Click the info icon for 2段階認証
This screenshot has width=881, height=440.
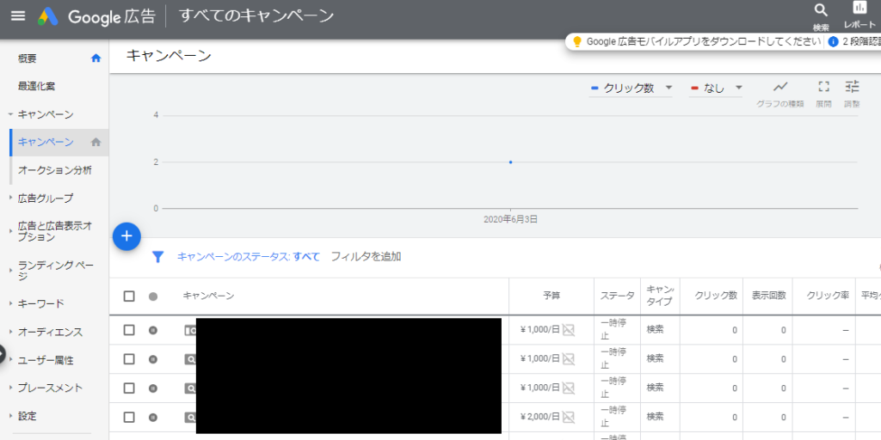(x=833, y=41)
